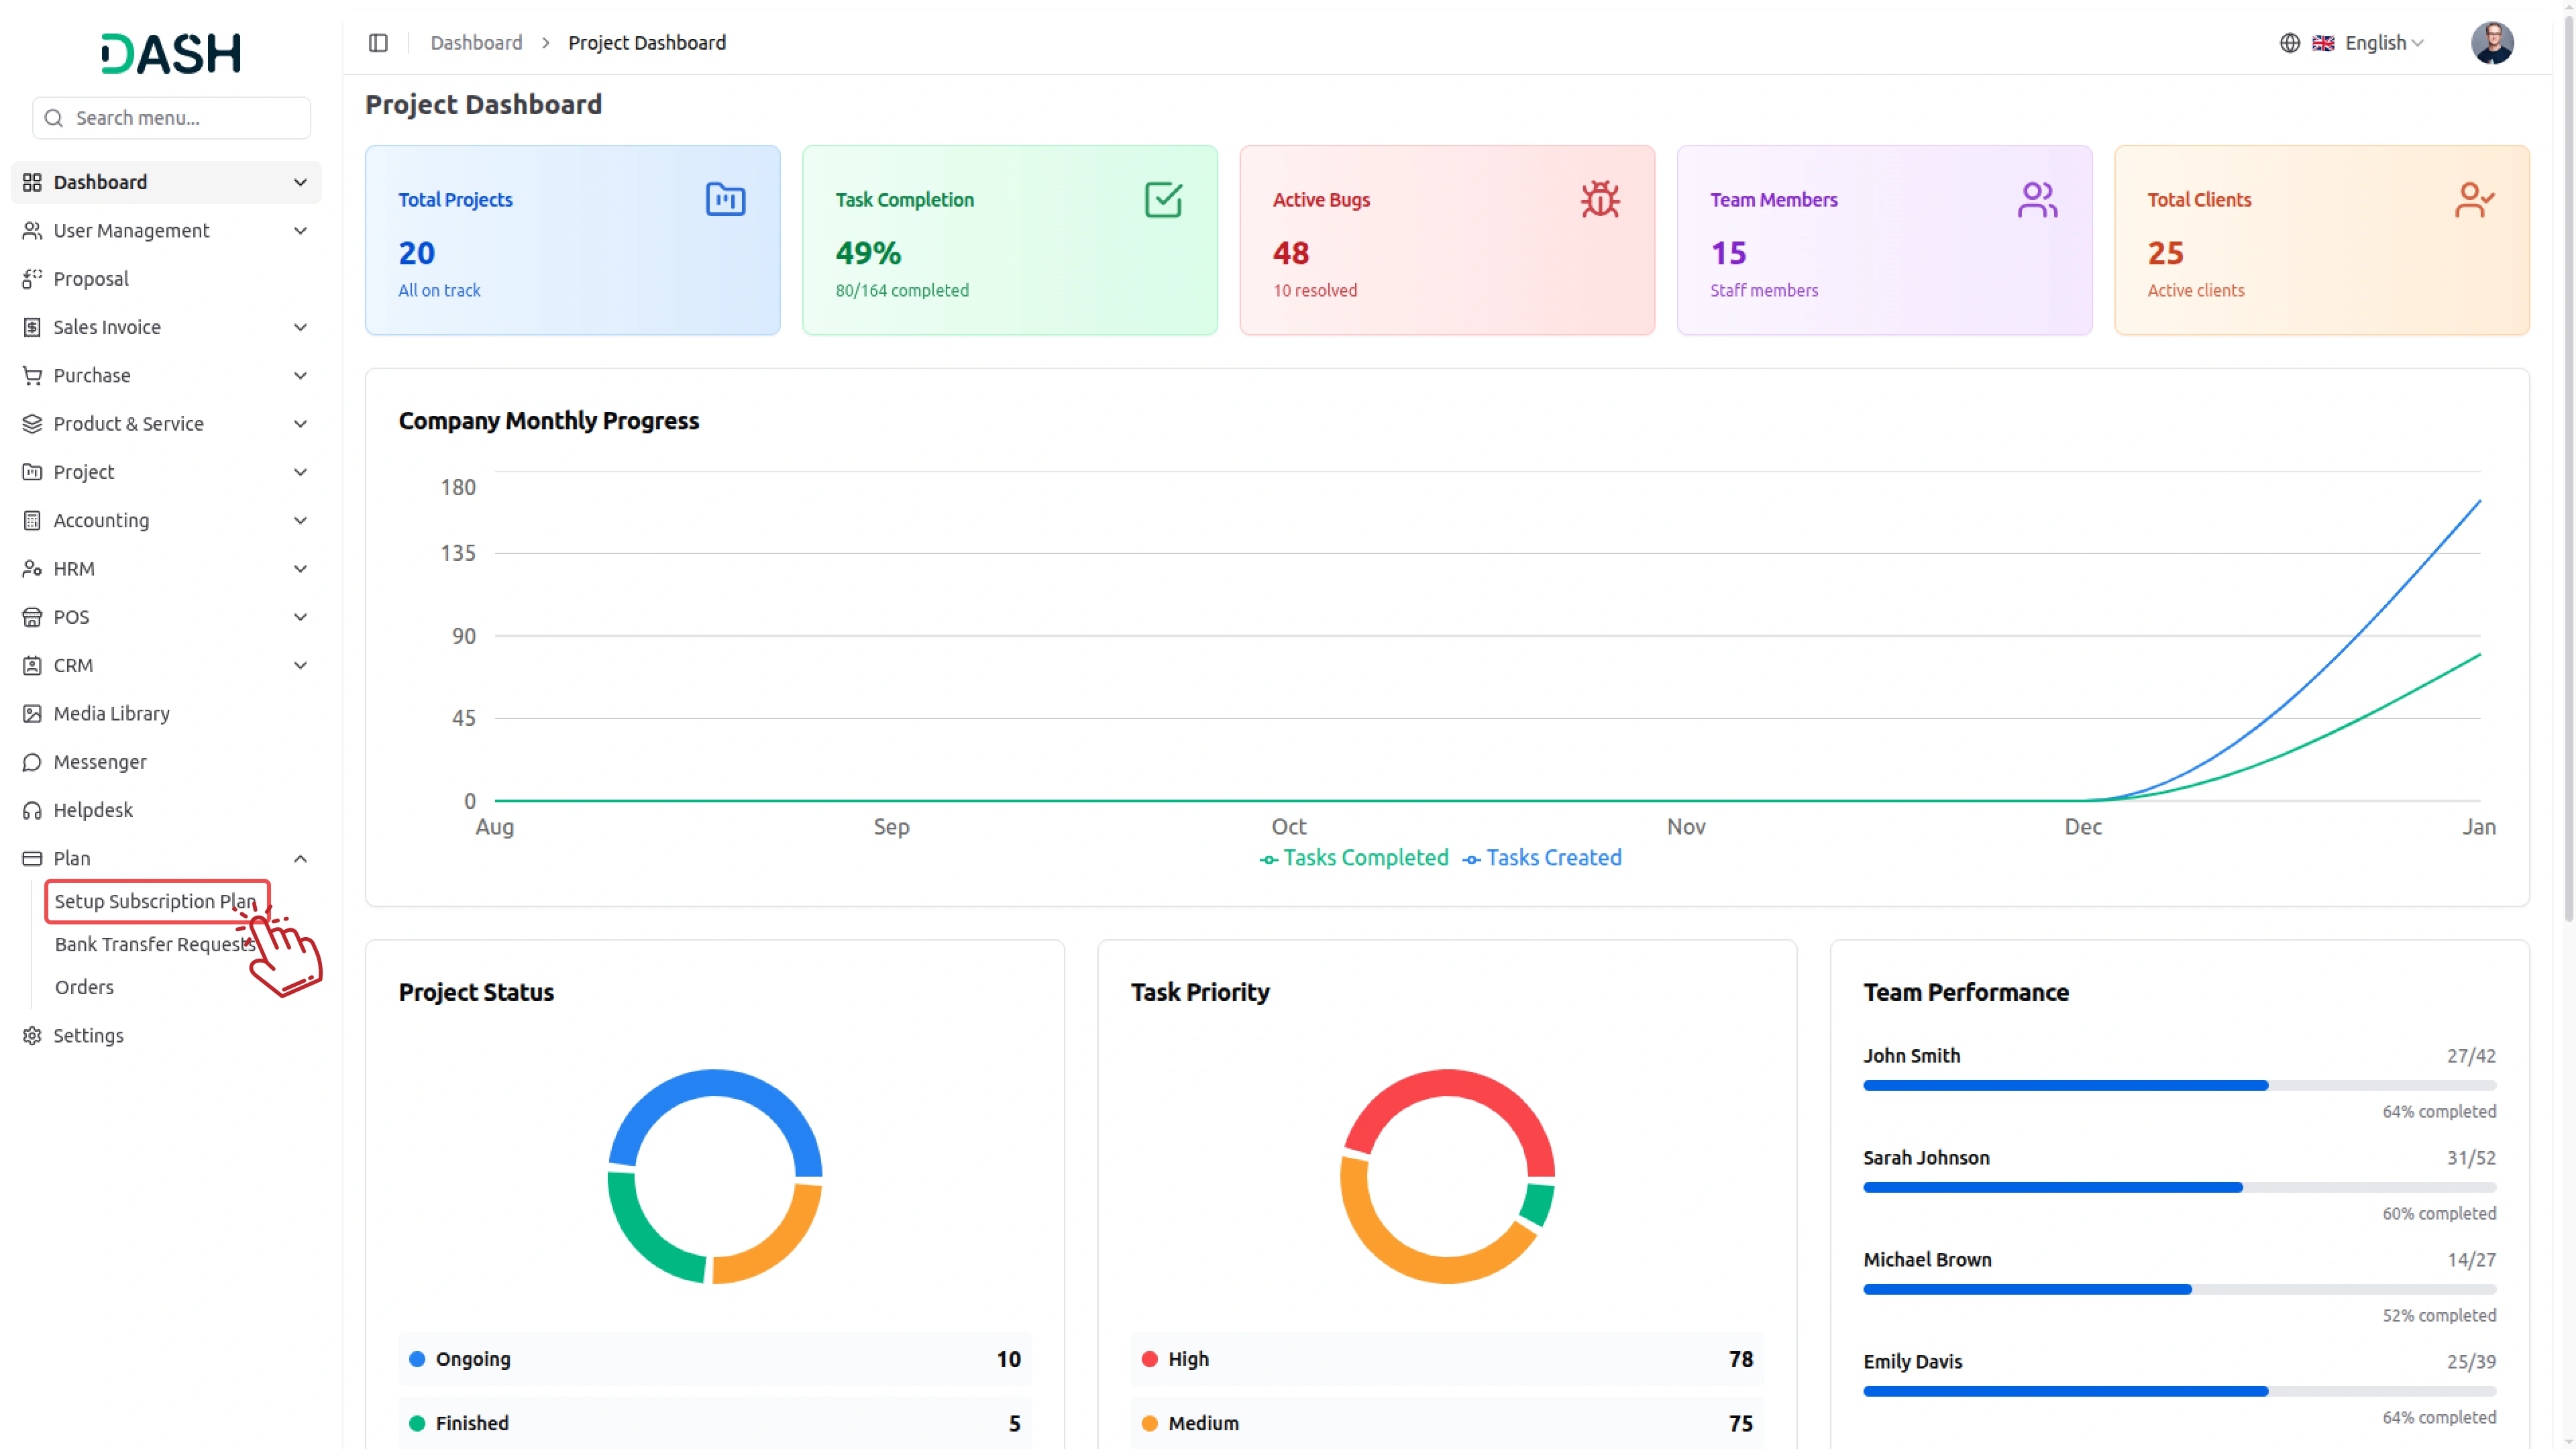2576x1449 pixels.
Task: Click the Total Clients user-check icon
Action: click(x=2474, y=199)
